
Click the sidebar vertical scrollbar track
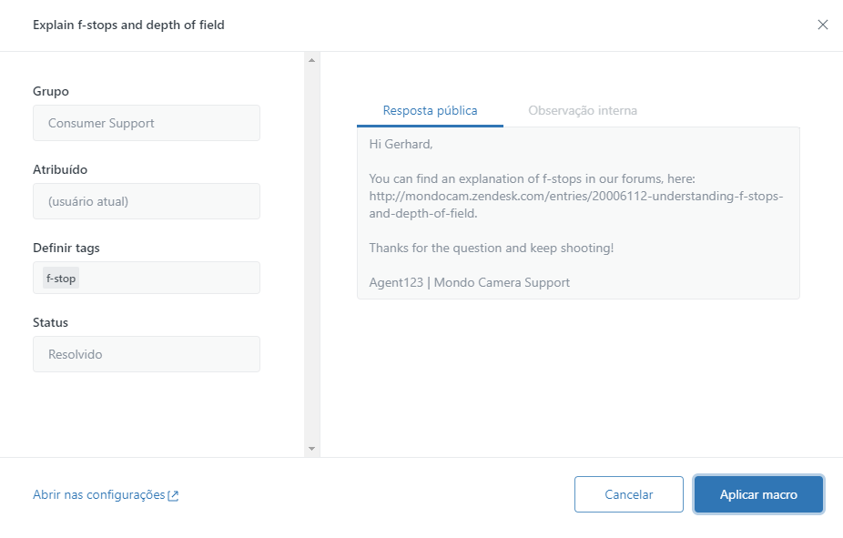tap(311, 255)
